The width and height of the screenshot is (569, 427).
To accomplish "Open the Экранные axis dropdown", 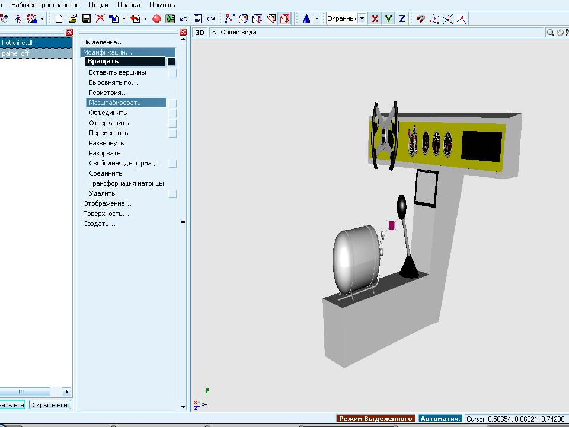I will click(362, 18).
